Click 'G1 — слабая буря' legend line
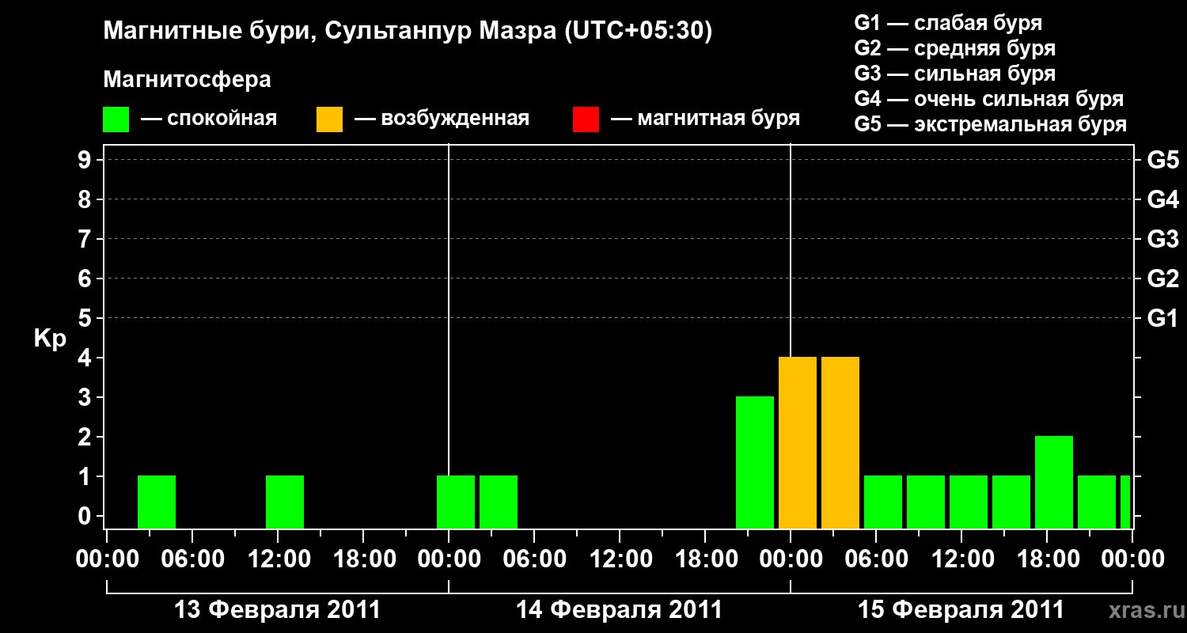The height and width of the screenshot is (633, 1187). (x=948, y=23)
